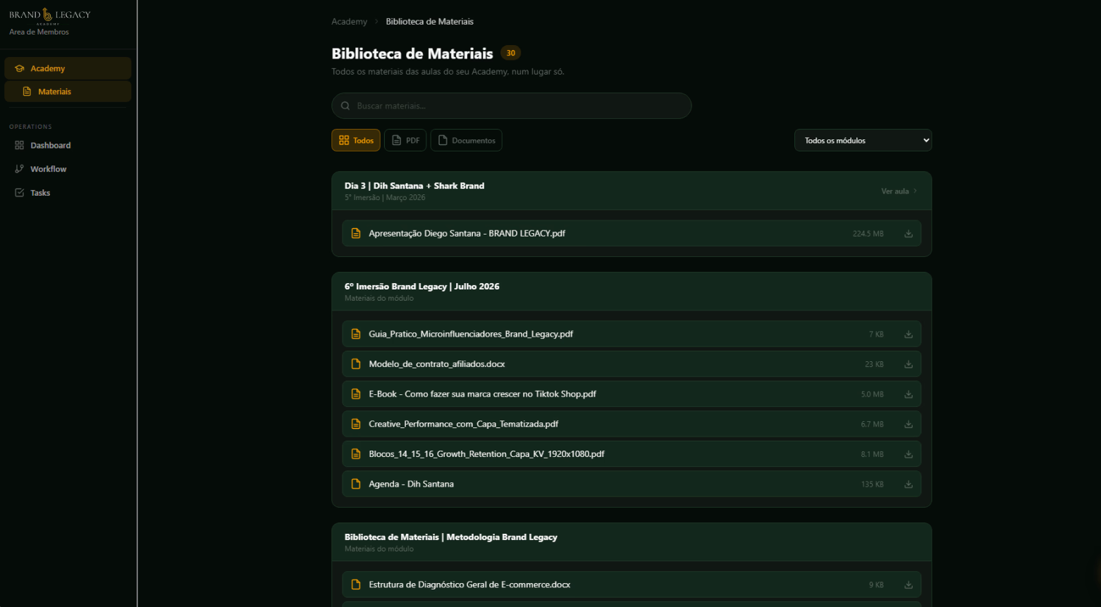
Task: Download Modelo_de_contrato_afiliados.docx
Action: click(909, 365)
